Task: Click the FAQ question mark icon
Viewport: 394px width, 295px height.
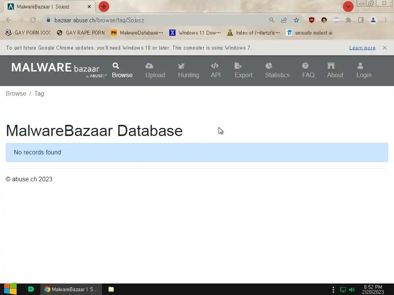Action: click(305, 66)
